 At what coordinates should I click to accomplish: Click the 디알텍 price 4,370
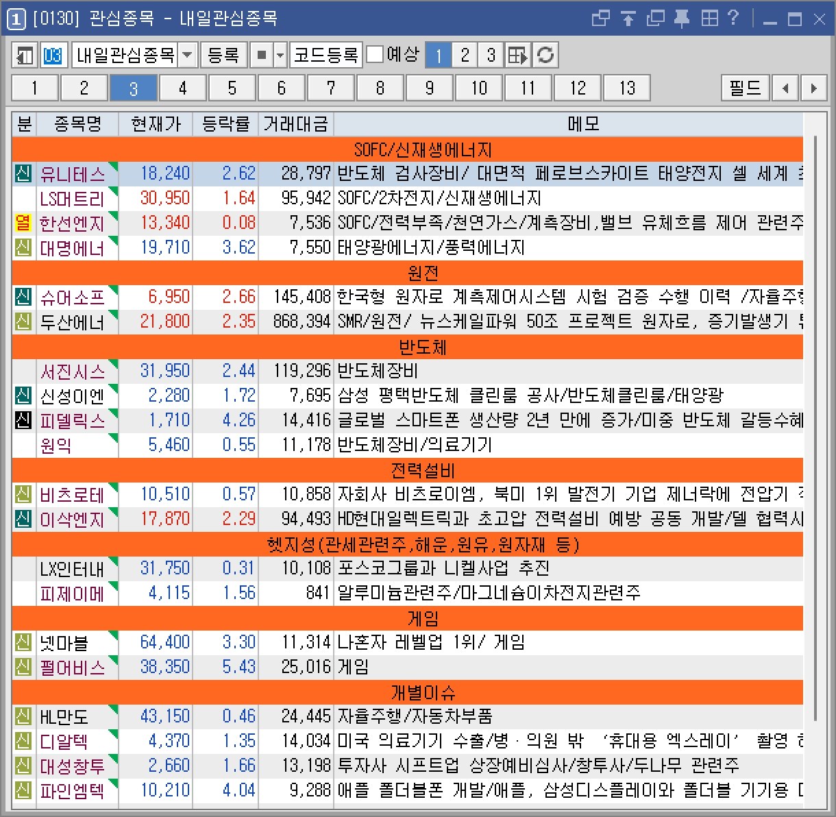pos(169,741)
